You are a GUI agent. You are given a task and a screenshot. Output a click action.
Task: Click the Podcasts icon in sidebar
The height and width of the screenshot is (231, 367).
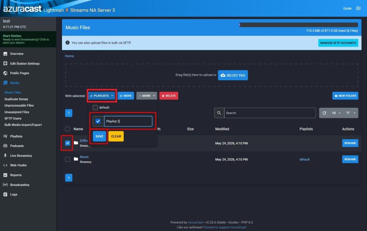[x=5, y=146]
